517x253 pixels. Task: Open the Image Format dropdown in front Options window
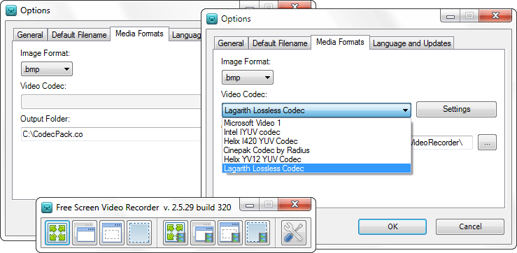click(248, 78)
